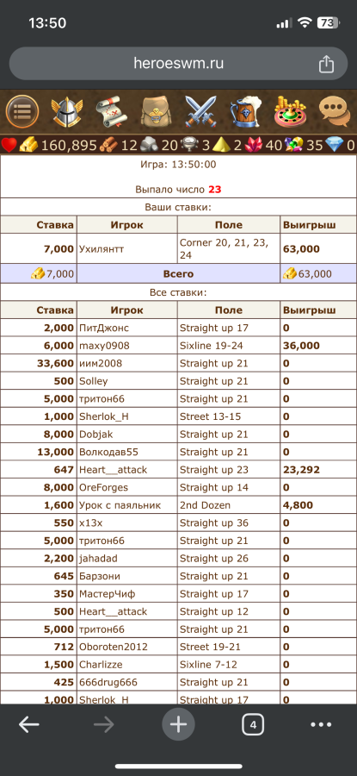Tap the Safari share icon
The image size is (357, 776).
click(326, 64)
